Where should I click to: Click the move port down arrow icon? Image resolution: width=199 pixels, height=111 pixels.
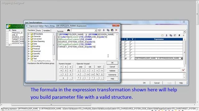183,35
